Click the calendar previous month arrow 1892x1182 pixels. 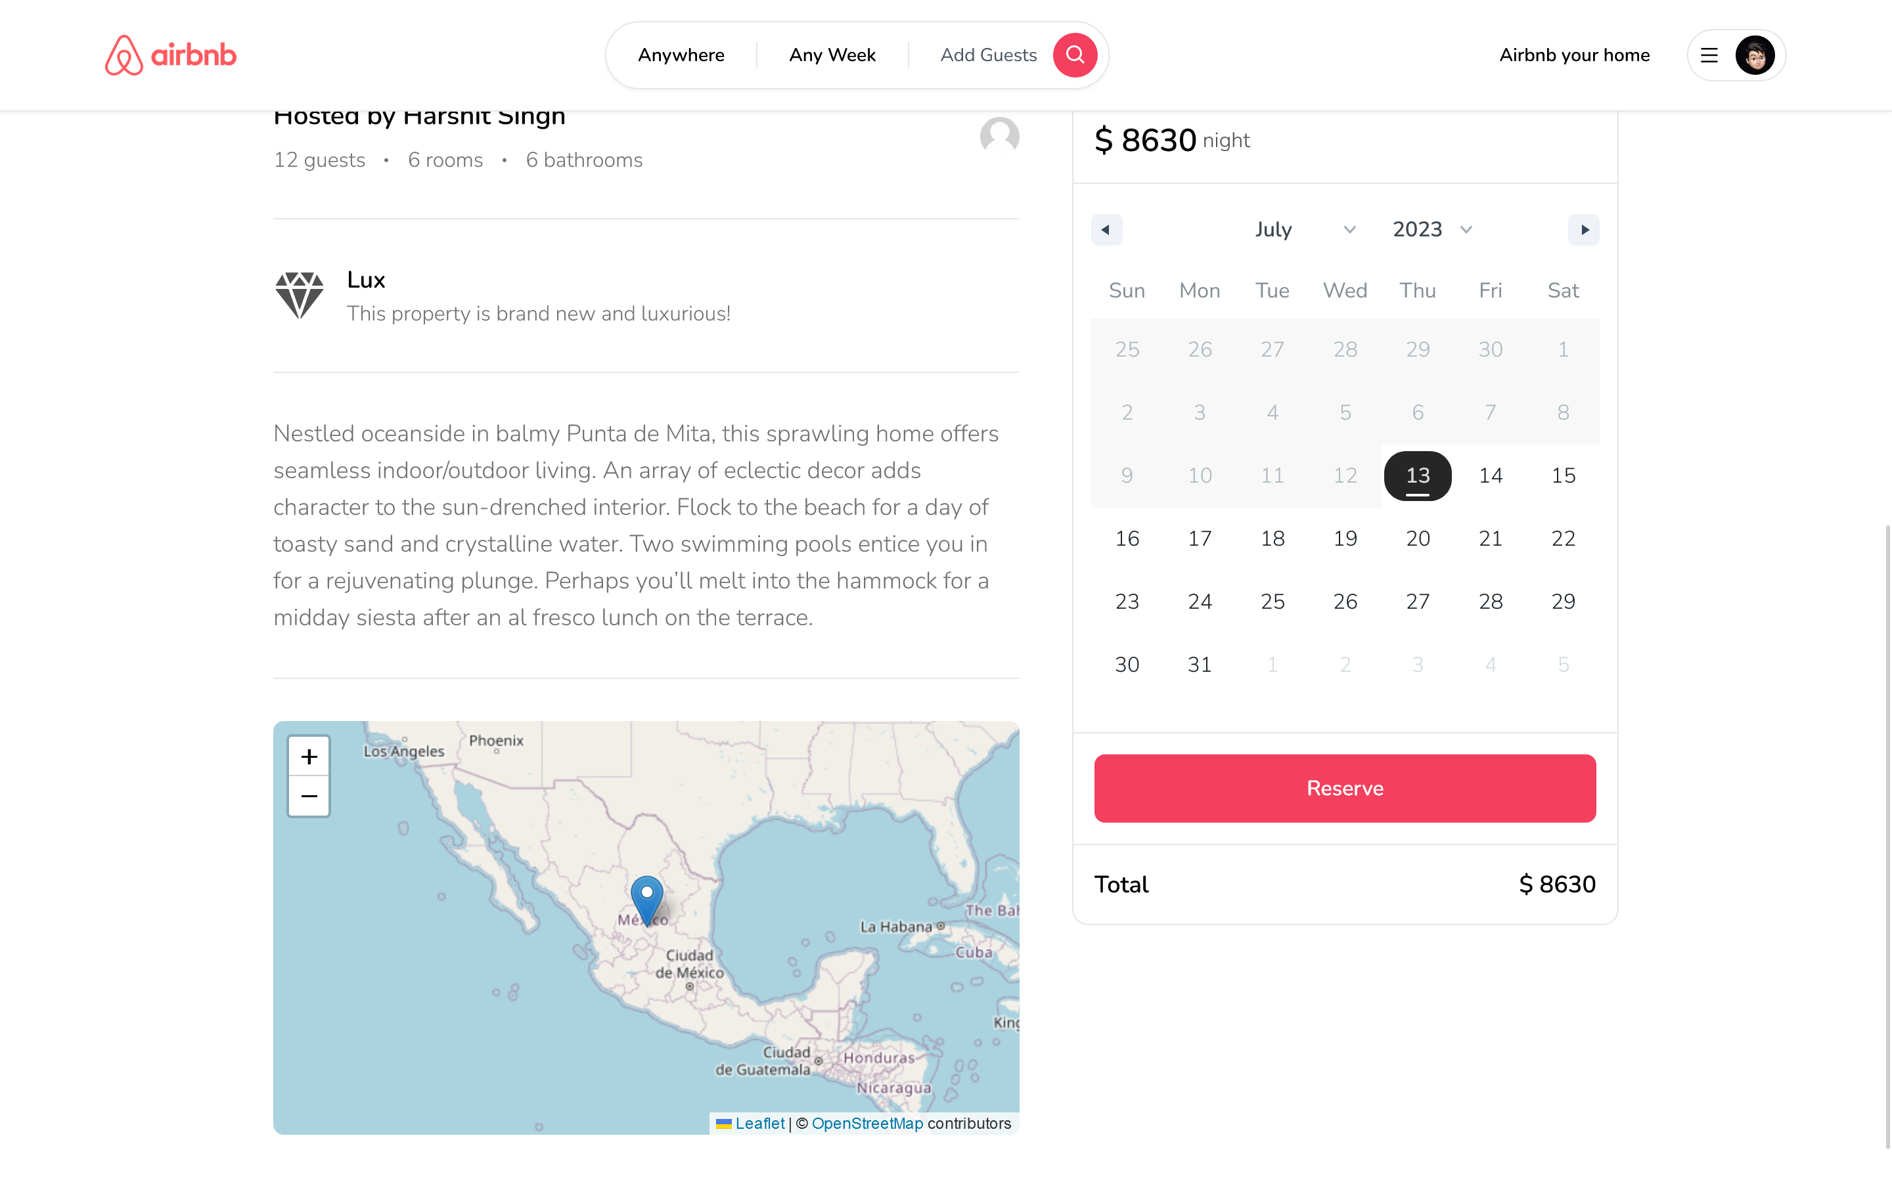(1106, 229)
